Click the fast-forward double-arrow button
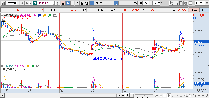Screen dimensions: 209x98 [x=131, y=95]
